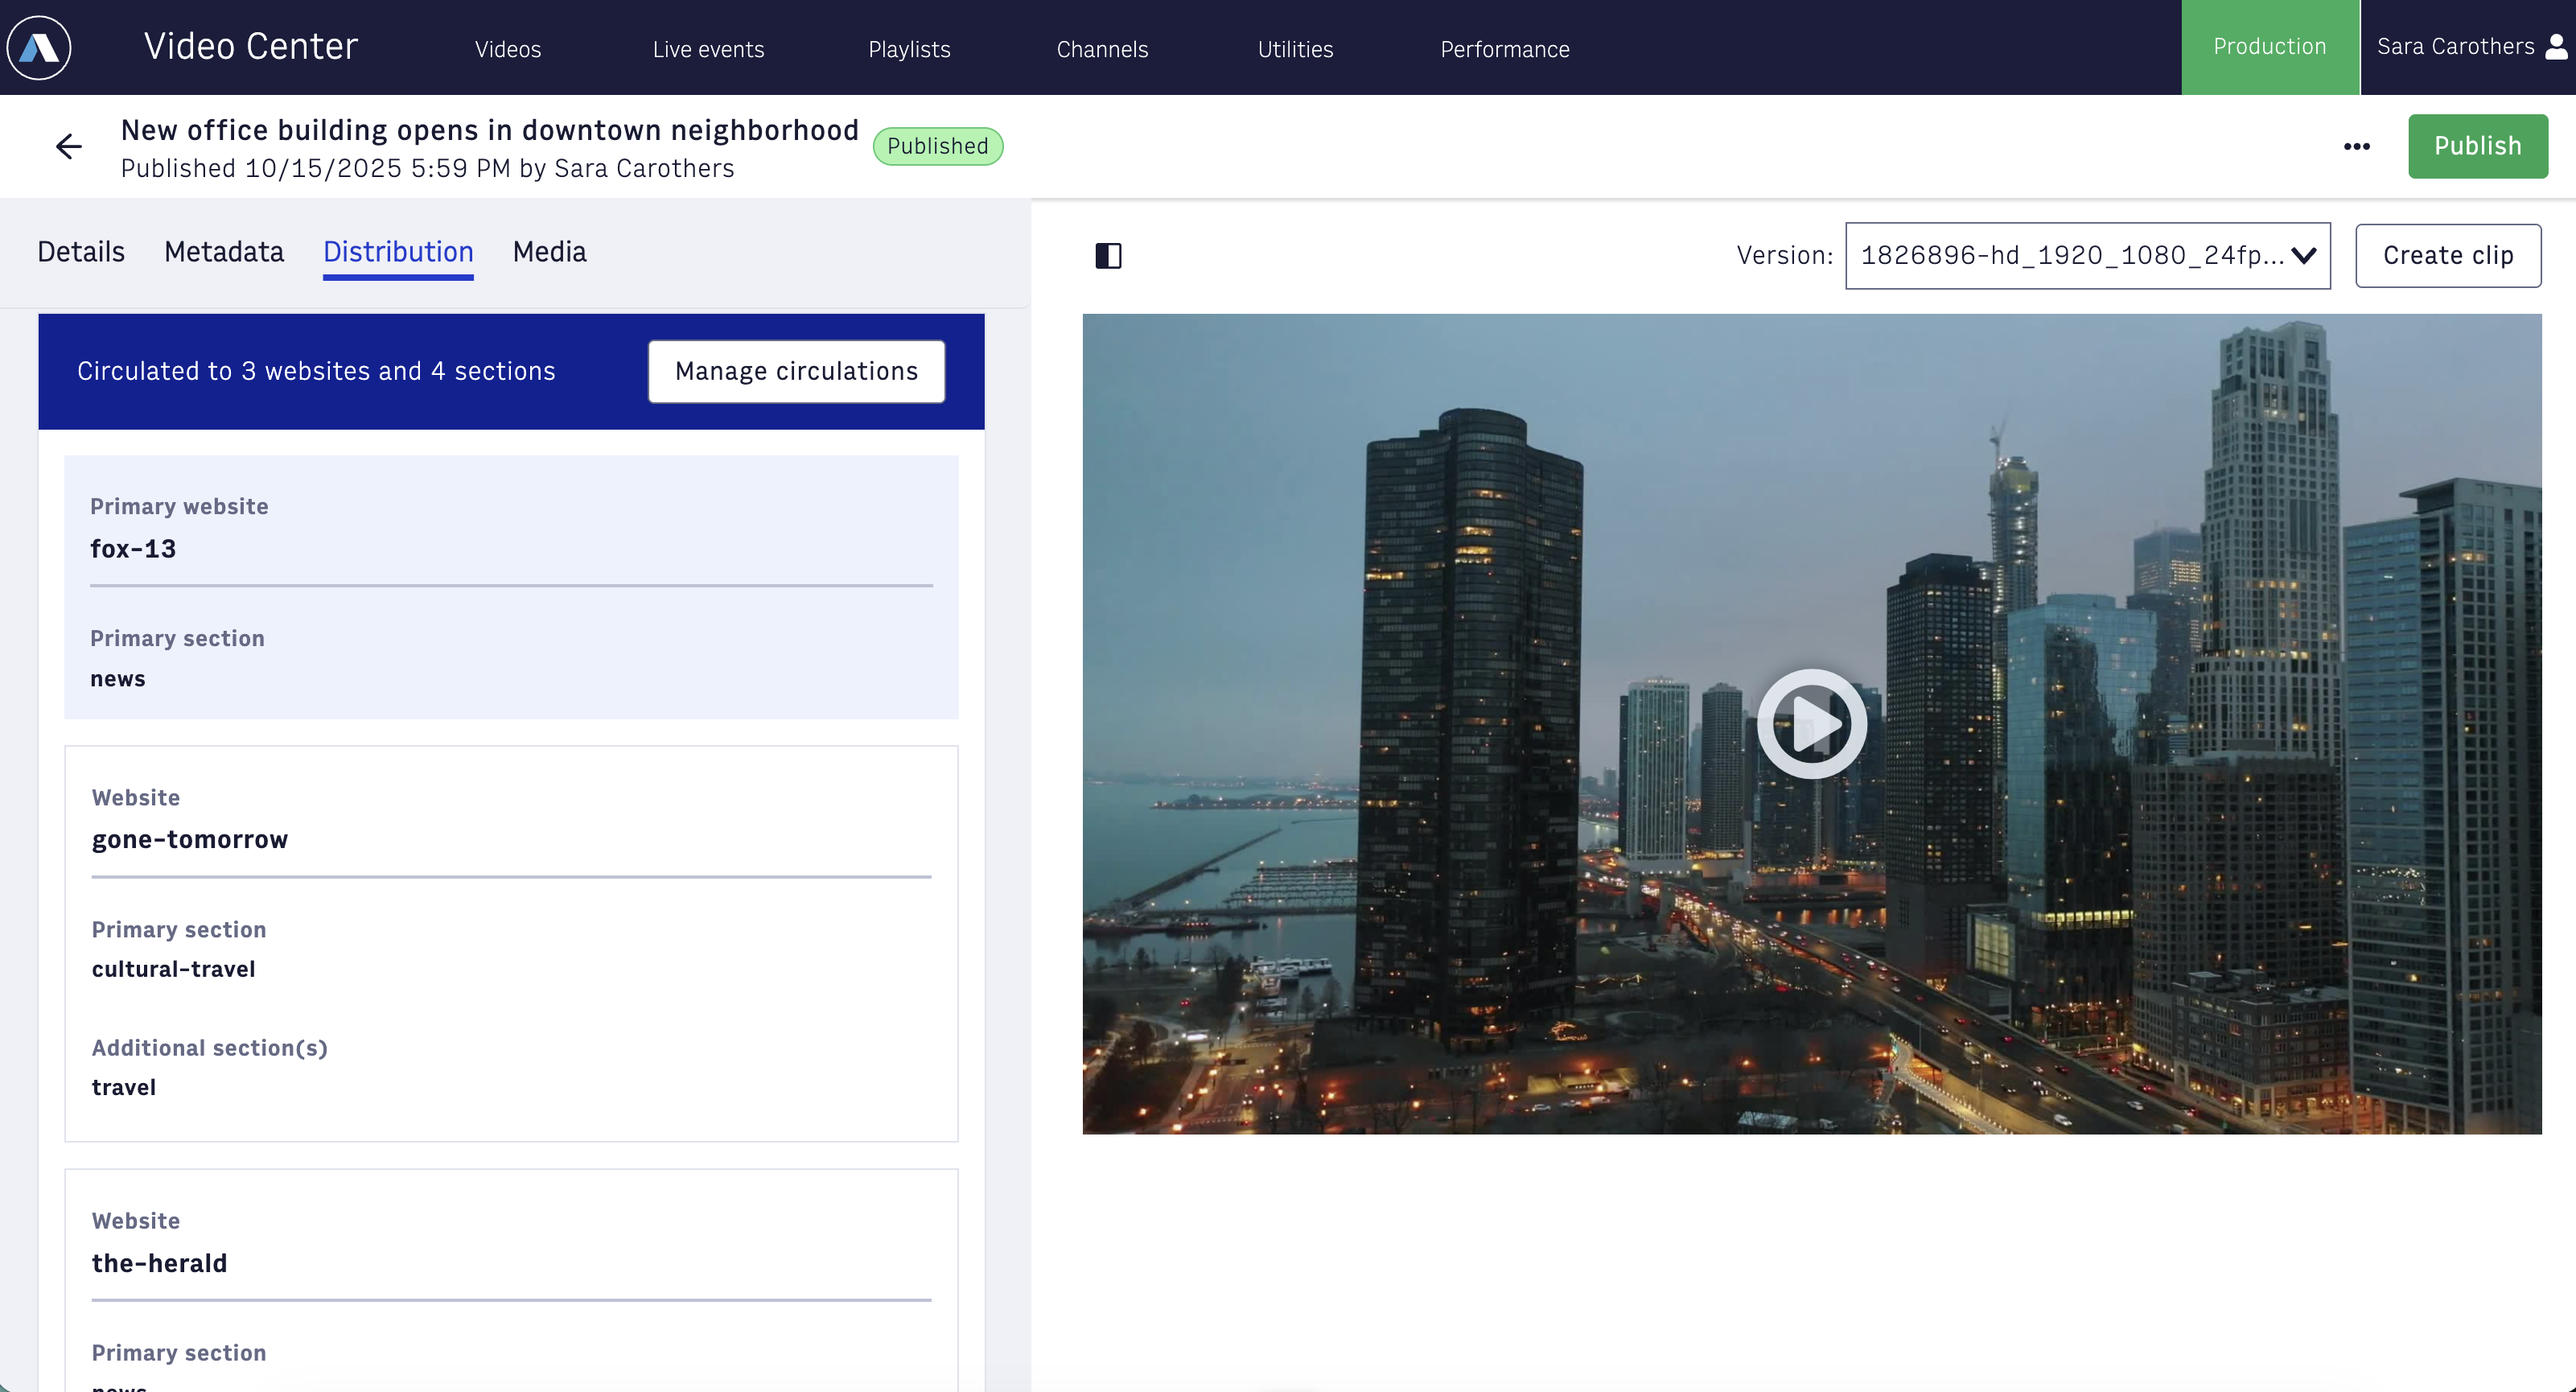The width and height of the screenshot is (2576, 1392).
Task: Expand the Version dropdown chevron
Action: coord(2303,256)
